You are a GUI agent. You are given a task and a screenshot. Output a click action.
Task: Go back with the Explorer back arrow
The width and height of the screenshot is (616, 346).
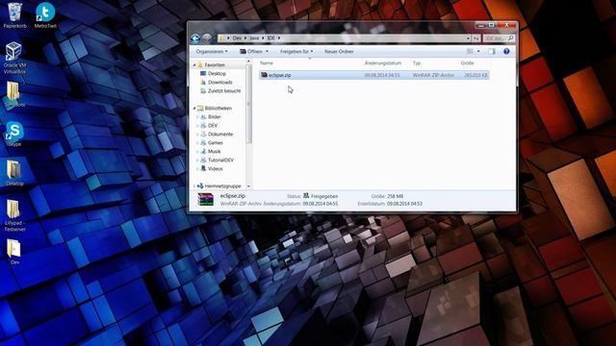click(x=195, y=38)
